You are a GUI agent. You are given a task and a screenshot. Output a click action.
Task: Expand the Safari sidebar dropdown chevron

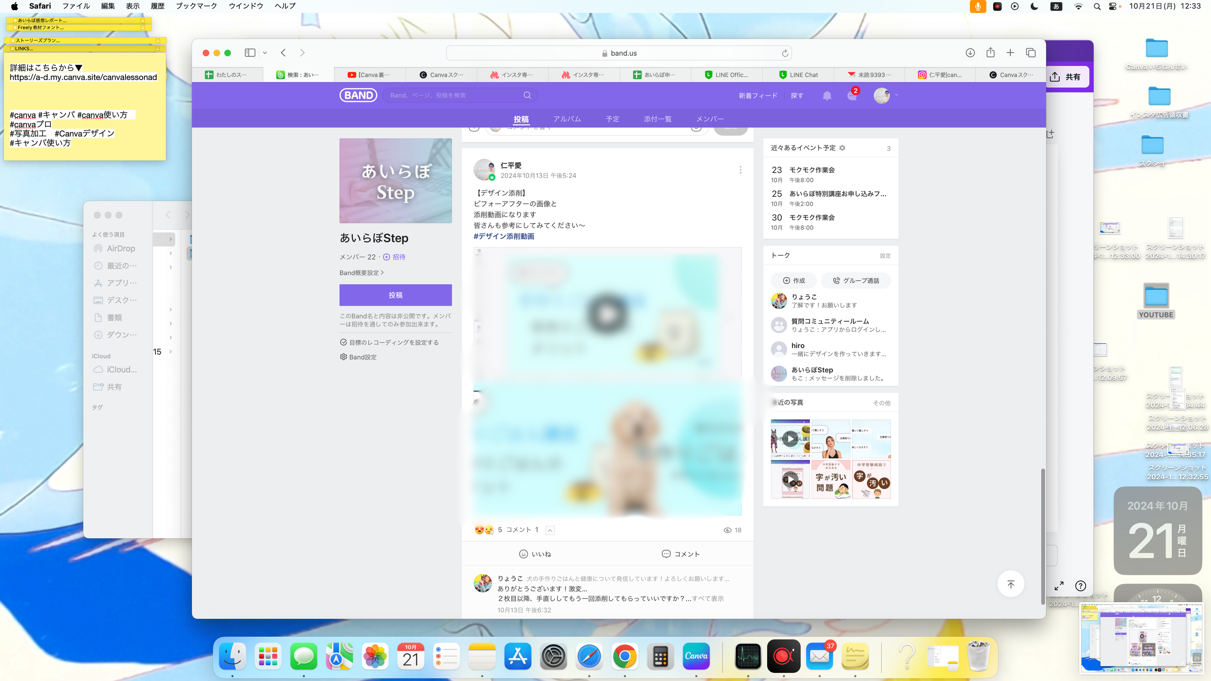[x=264, y=53]
